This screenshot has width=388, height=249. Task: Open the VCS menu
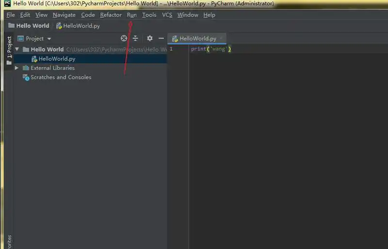[x=167, y=15]
